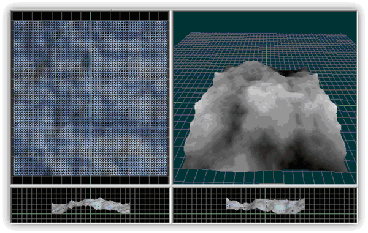Click the green vertical axis line in top view
The image size is (368, 233).
coord(90,98)
